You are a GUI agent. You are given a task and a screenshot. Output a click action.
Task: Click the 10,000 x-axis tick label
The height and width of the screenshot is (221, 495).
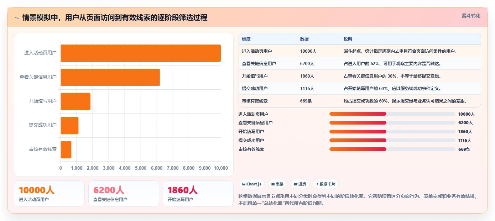220,168
